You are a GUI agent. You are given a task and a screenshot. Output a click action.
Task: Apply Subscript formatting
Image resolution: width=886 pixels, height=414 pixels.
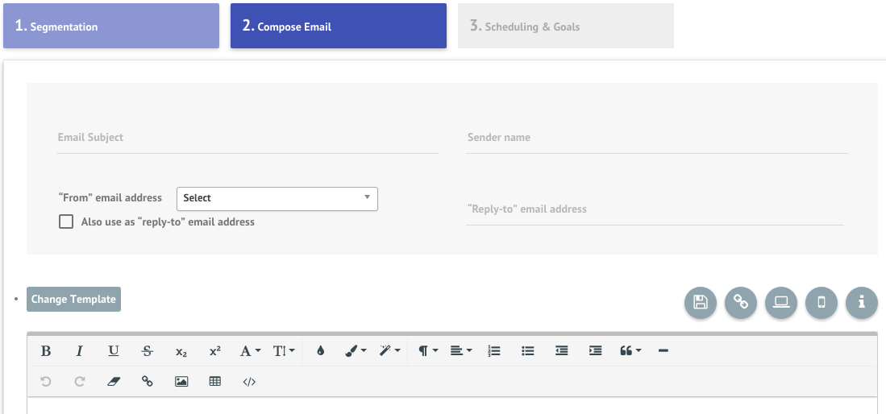[x=181, y=350]
